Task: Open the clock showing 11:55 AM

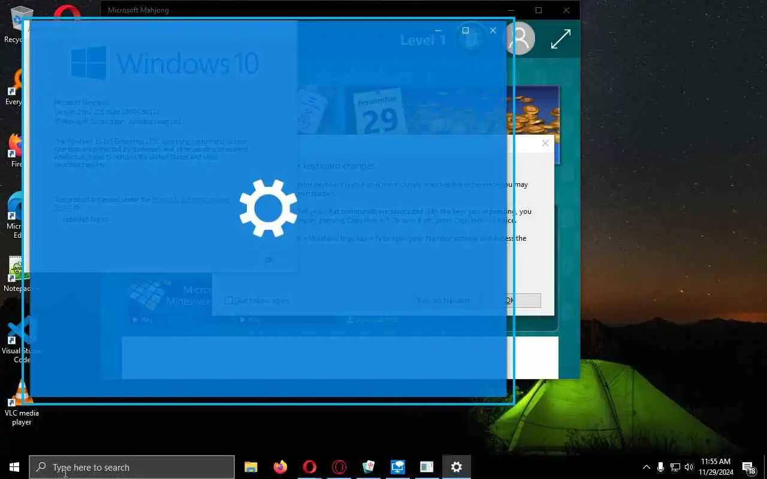Action: pos(715,467)
